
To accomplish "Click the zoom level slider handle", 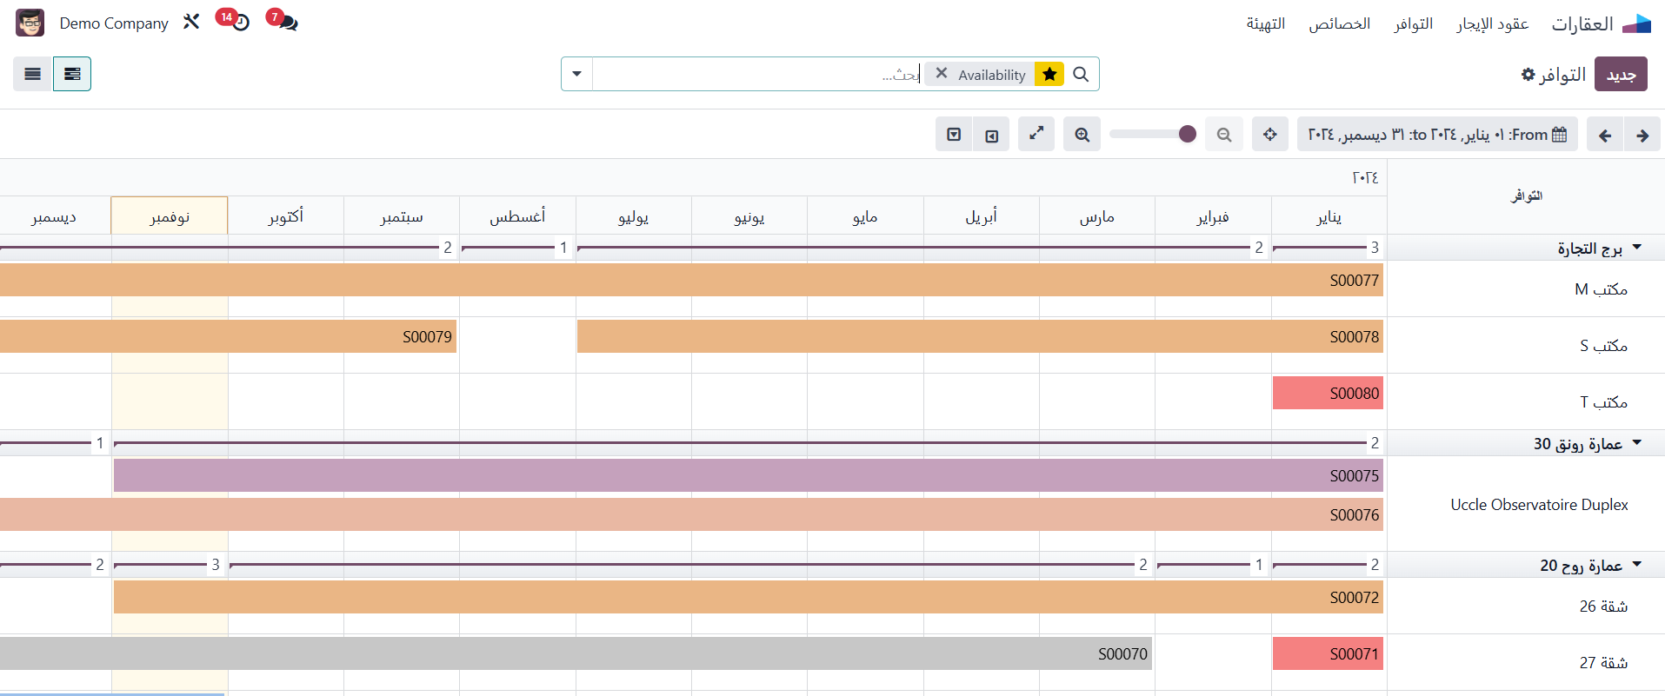I will click(1187, 134).
